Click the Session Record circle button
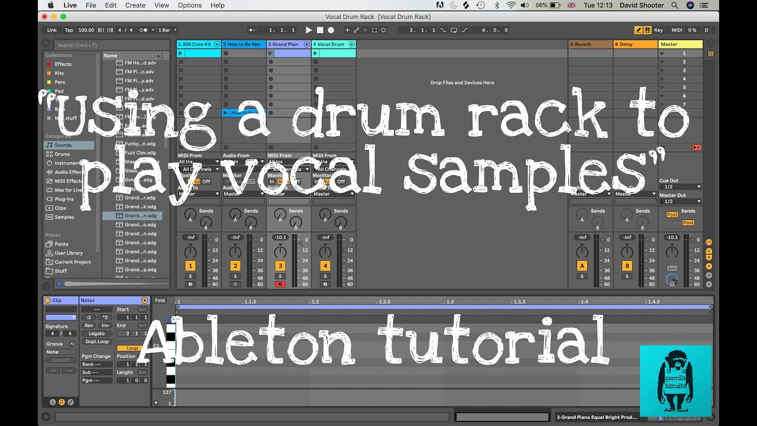The width and height of the screenshot is (757, 426). [383, 30]
